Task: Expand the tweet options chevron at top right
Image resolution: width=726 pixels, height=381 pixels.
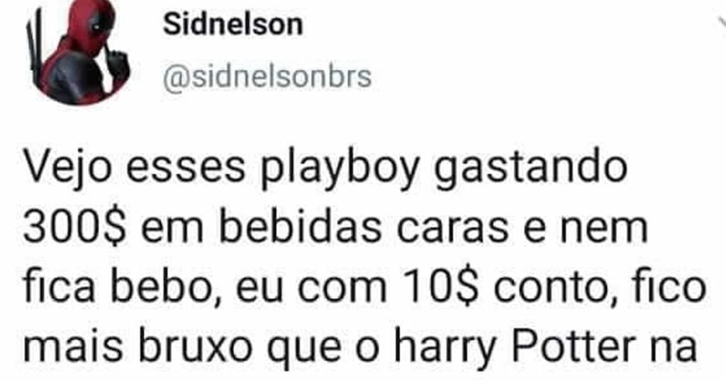Action: [722, 22]
